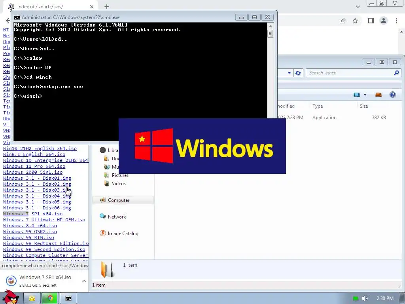Select Videos in the Explorer sidebar
Viewport: 405px width, 304px height.
pos(119,184)
